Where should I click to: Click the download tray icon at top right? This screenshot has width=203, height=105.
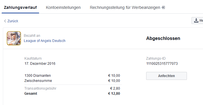[x=196, y=21]
